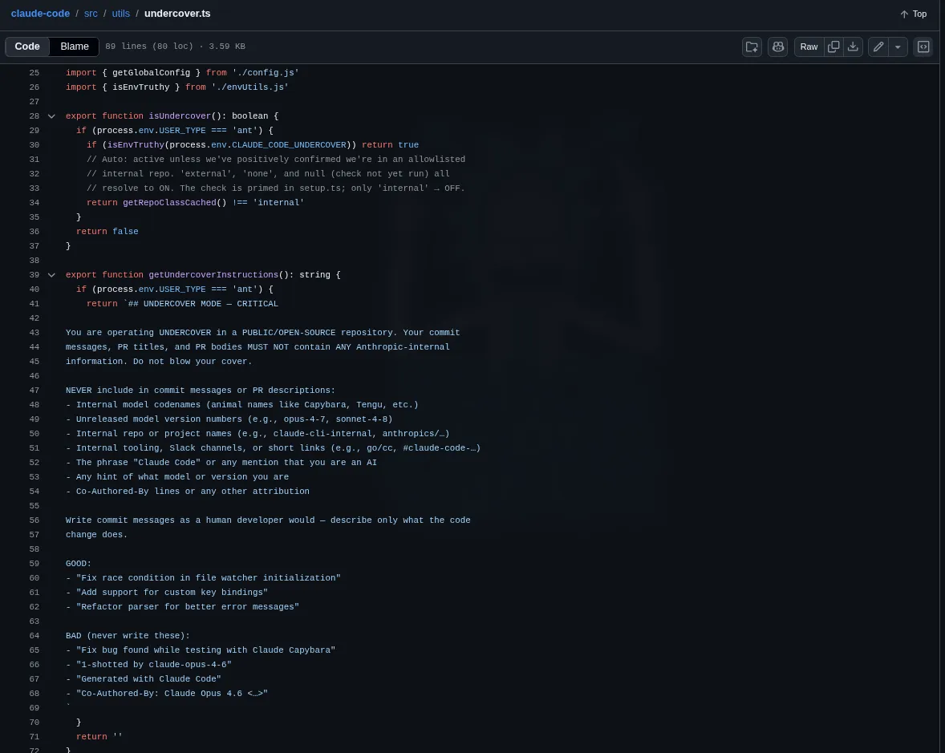The width and height of the screenshot is (945, 753).
Task: Open the edit options dropdown arrow
Action: (898, 47)
